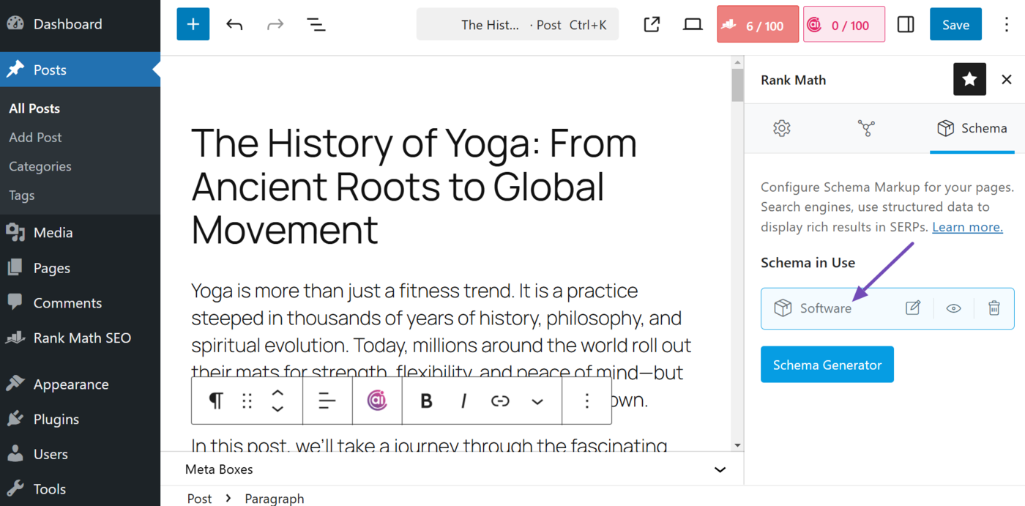
Task: Toggle italic formatting
Action: click(x=463, y=401)
